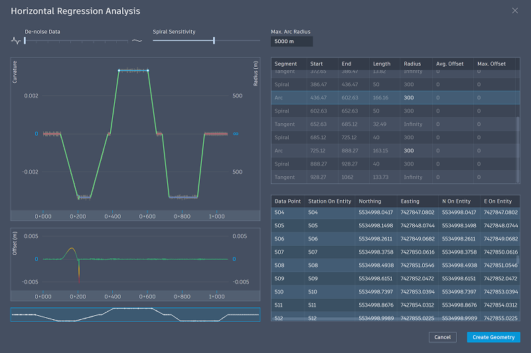Image resolution: width=531 pixels, height=353 pixels.
Task: Click the noisy waveform icon by De-noise Data
Action: tap(15, 41)
